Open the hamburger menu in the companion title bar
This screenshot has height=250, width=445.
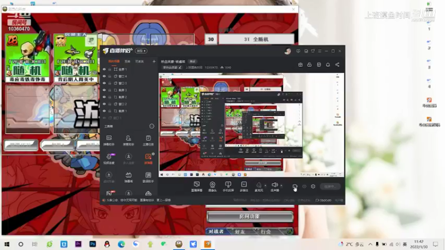point(319,51)
